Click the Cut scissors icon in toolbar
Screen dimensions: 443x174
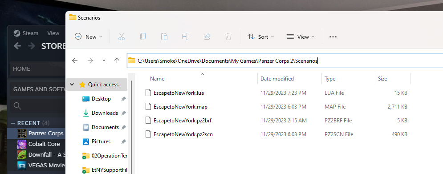[122, 37]
